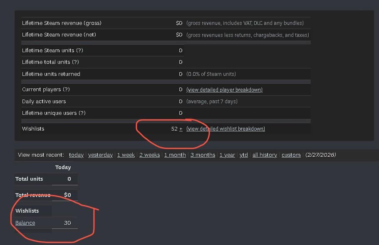Open the 'custom' date range option
Viewport: 379px width, 245px height.
pos(291,155)
